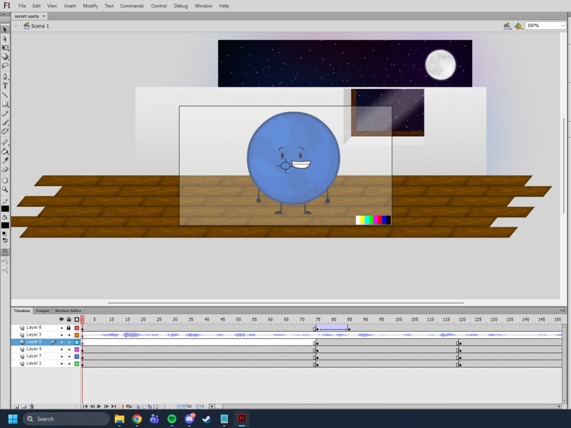Unlock Layer 8

tap(69, 328)
